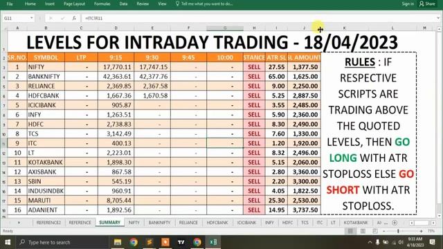Click the Tell me lightbulb search box

point(204,3)
